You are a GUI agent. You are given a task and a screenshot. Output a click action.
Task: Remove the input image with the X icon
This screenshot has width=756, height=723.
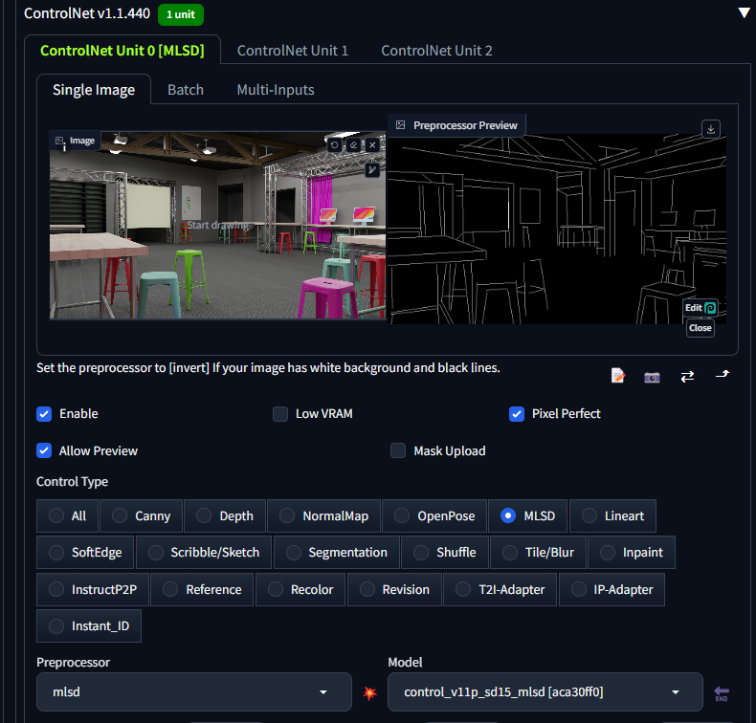click(372, 144)
